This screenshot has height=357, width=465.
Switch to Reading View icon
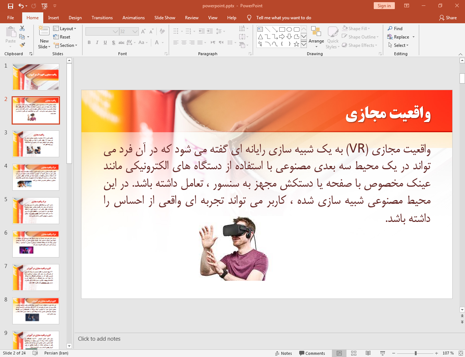pyautogui.click(x=368, y=353)
